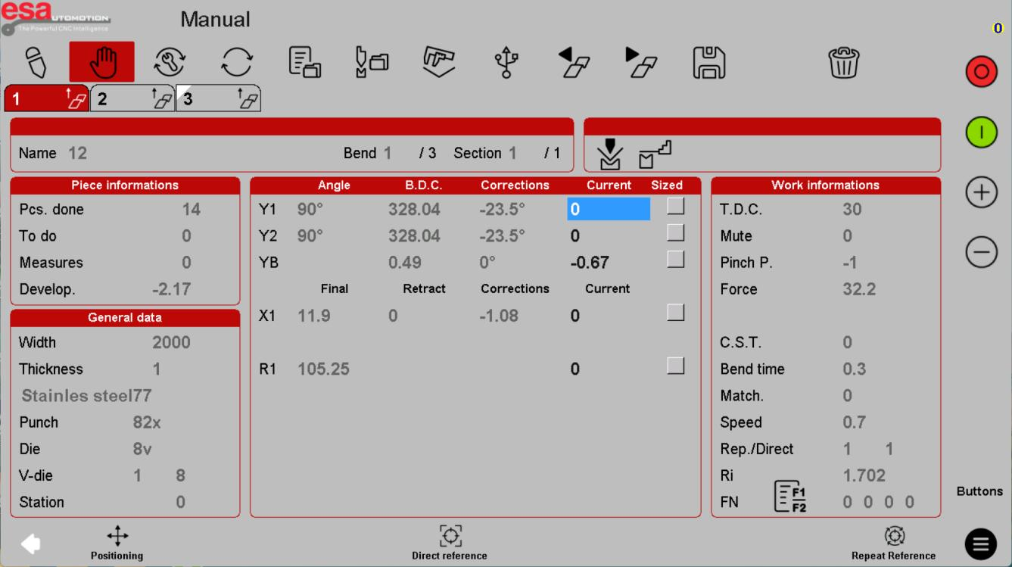The image size is (1012, 567).
Task: Go to the previous bend step
Action: click(574, 62)
